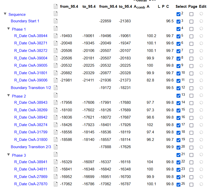Click document icon next to Boundary Start 1
Screen dimensions: 218x188
(x=56, y=21)
